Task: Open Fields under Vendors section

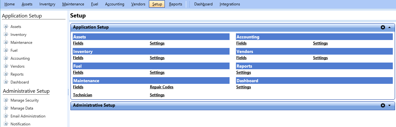Action: tap(241, 58)
